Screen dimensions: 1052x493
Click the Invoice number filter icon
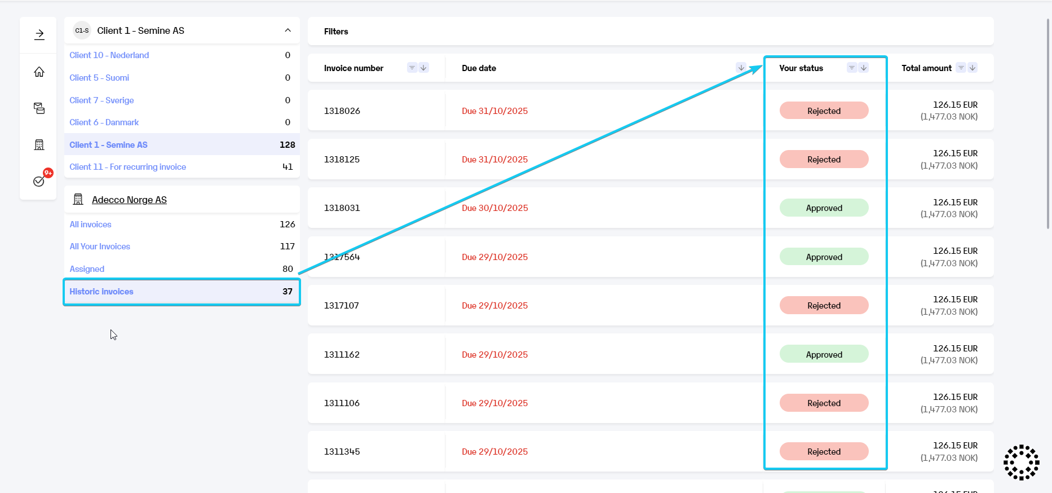[412, 68]
